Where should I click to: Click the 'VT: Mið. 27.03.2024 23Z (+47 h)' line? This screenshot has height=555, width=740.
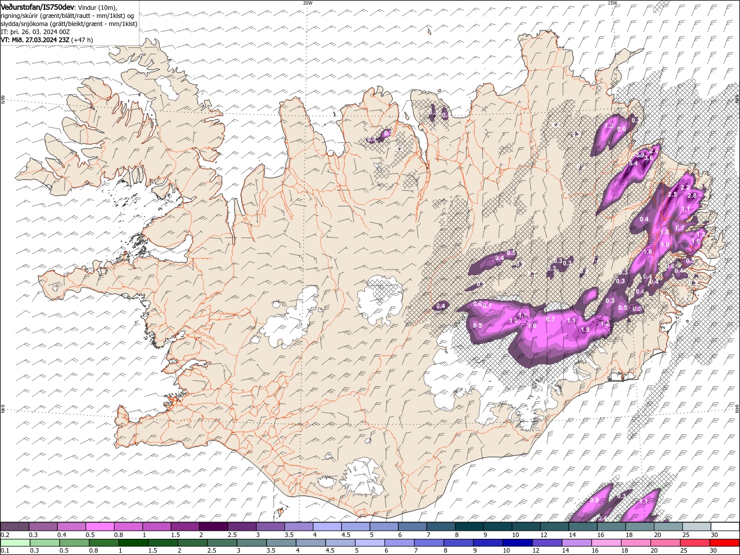coord(47,40)
